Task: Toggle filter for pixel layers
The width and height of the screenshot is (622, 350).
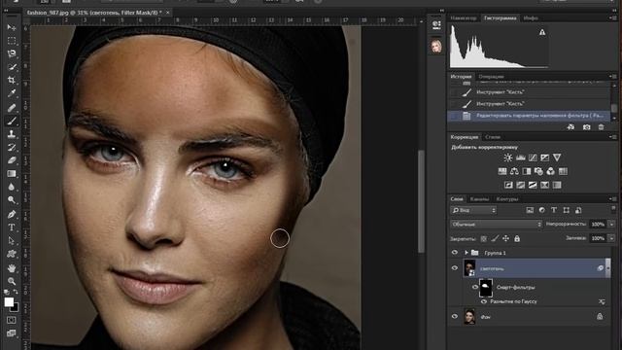Action: click(530, 210)
